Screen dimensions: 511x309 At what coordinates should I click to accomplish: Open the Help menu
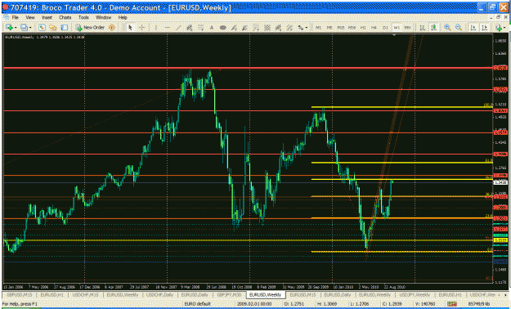tap(123, 17)
